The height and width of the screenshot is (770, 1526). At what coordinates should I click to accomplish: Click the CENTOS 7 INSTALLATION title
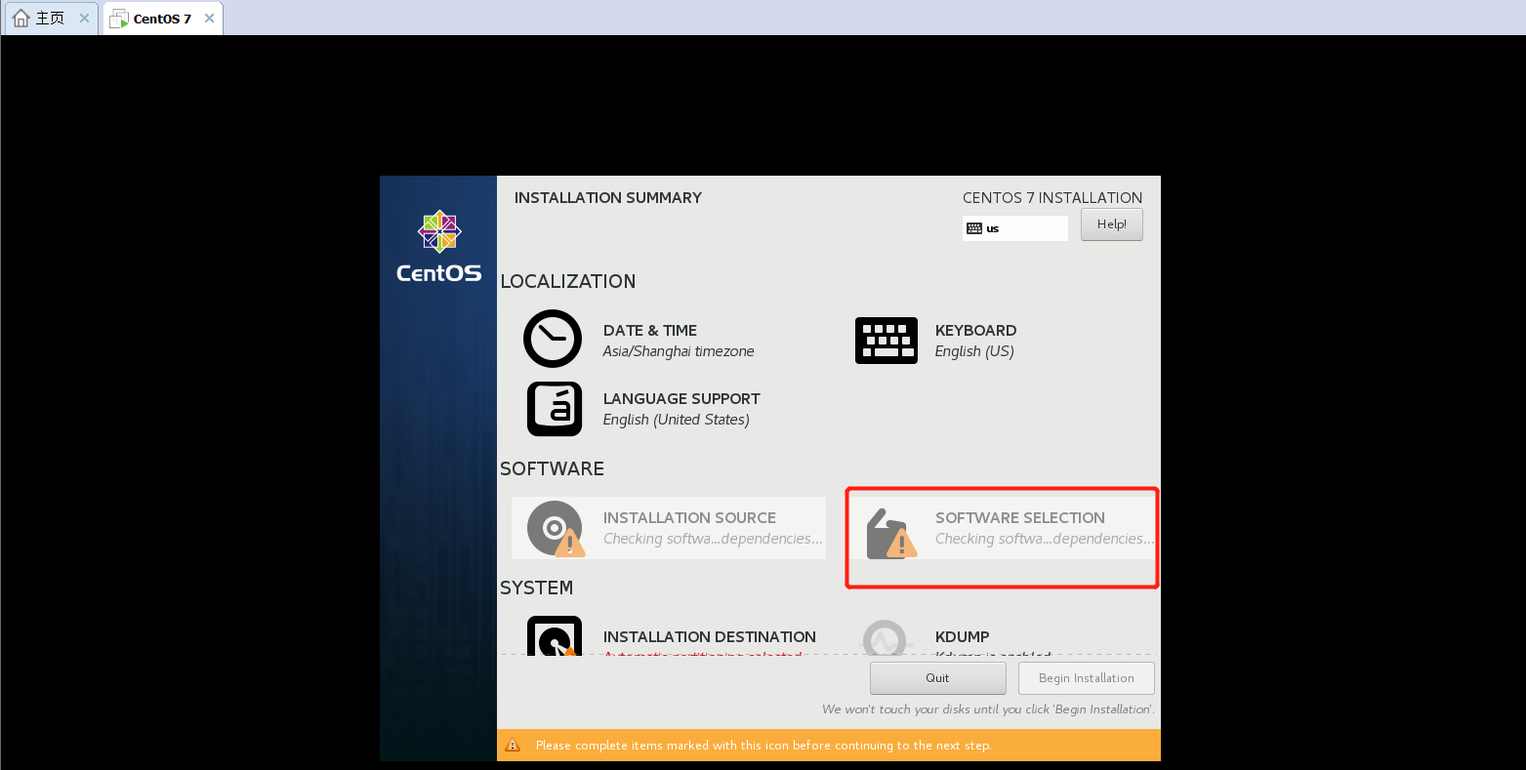[1052, 197]
